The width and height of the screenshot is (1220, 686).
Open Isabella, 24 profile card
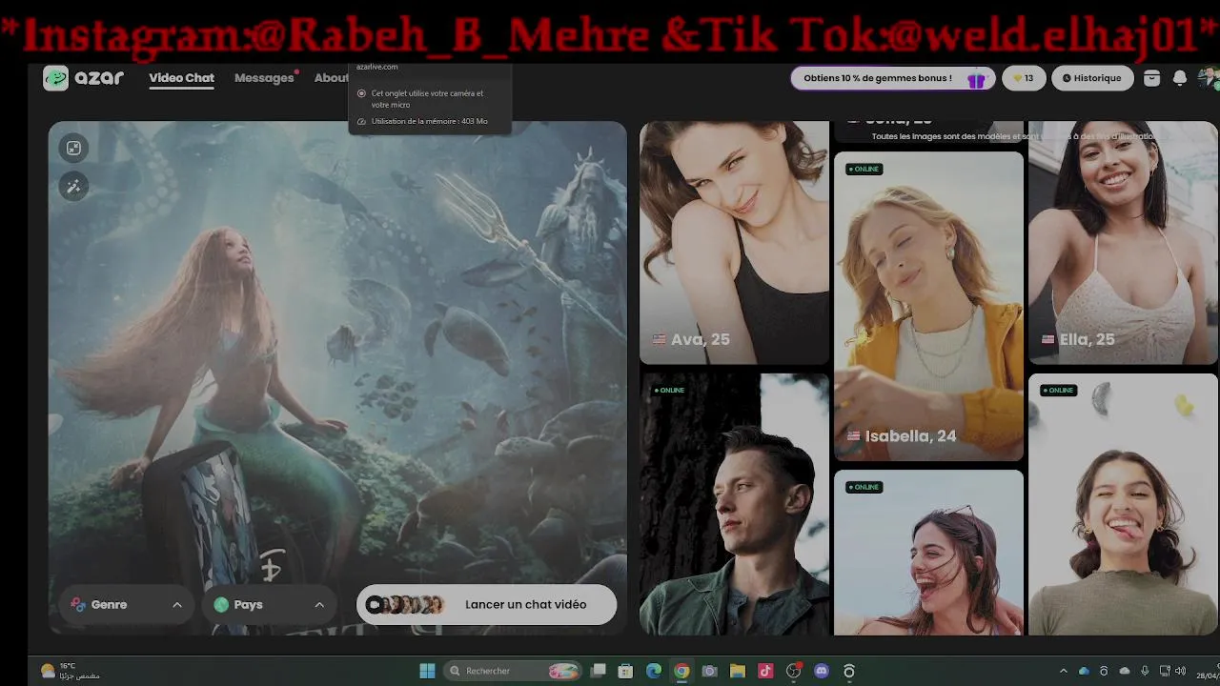coord(928,306)
